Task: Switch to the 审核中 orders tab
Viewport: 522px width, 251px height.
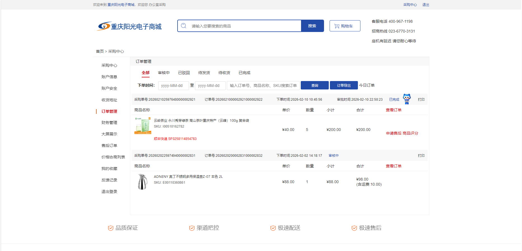Action: tap(164, 73)
